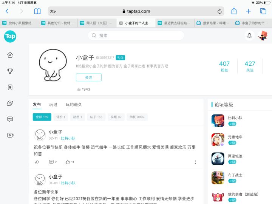Switch to 最近我去嗒啦啦 tab
Screen dimensions: 272x204
point(175,23)
